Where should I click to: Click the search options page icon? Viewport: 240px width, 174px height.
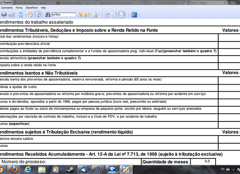coord(95,15)
